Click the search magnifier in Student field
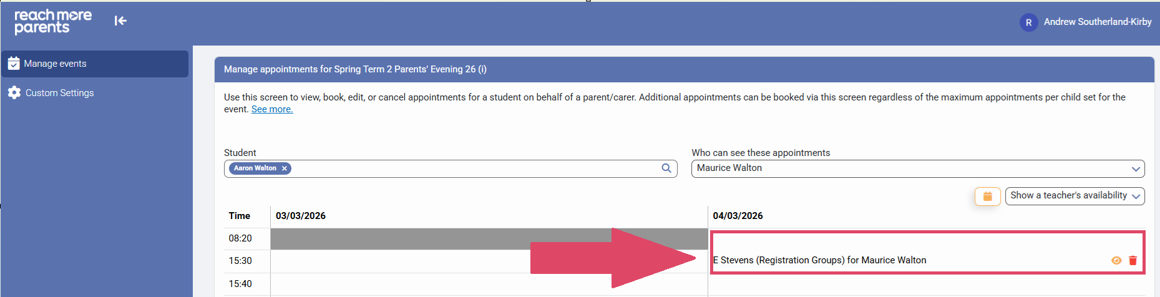Viewport: 1160px width, 297px height. pos(666,168)
